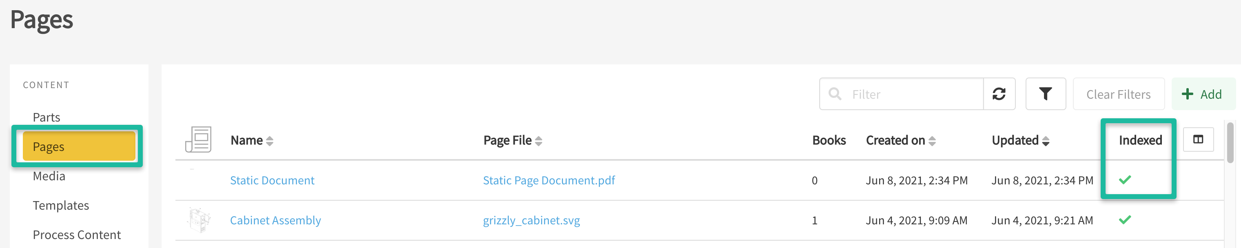The width and height of the screenshot is (1241, 248).
Task: Click the Cabinet Assembly page thumbnail
Action: pos(199,220)
